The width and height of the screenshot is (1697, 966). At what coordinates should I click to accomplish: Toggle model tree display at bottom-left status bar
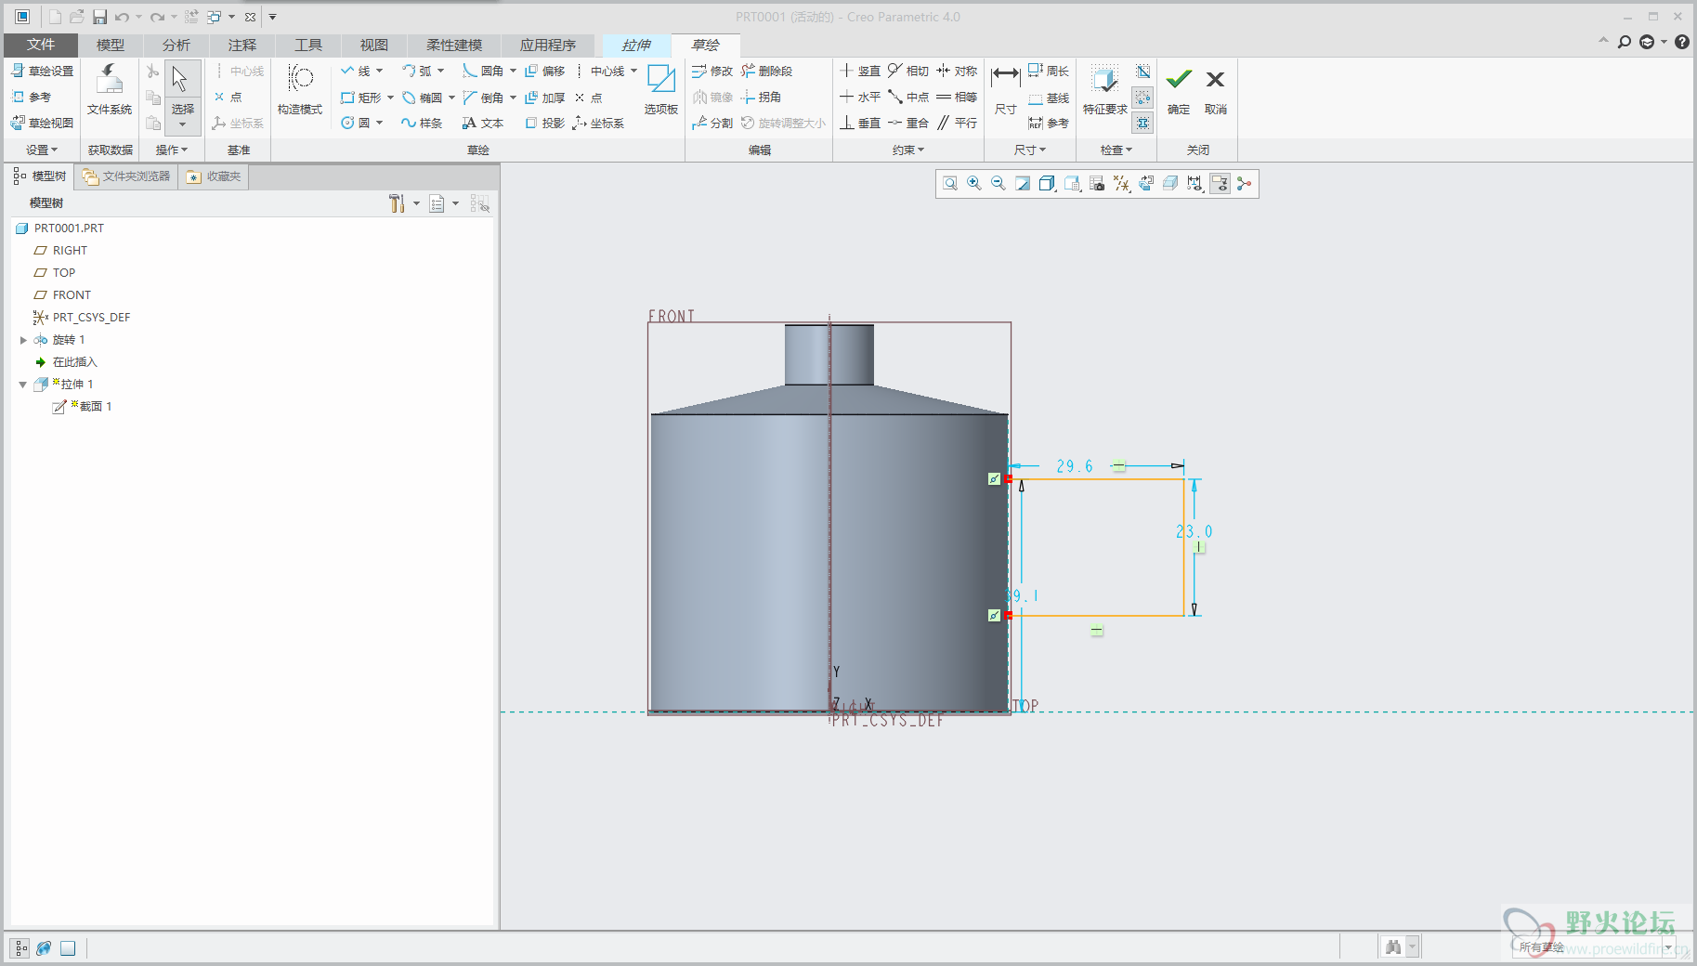point(20,948)
